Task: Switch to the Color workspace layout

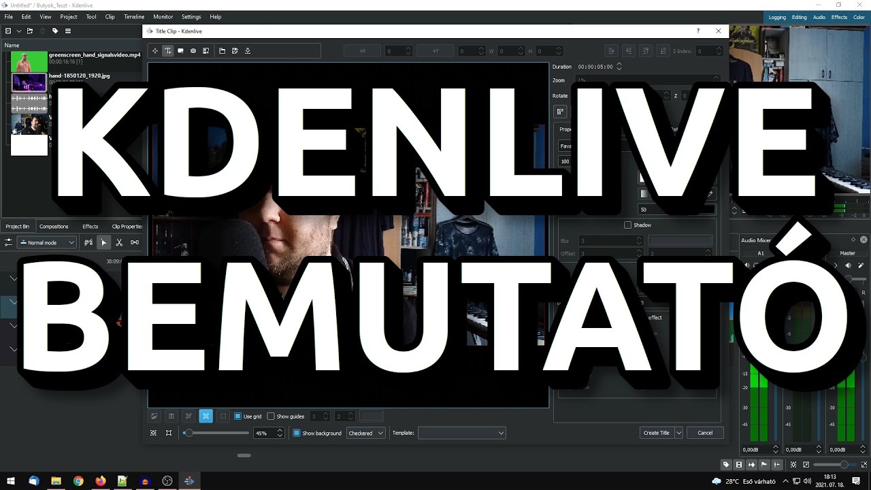Action: coord(859,17)
